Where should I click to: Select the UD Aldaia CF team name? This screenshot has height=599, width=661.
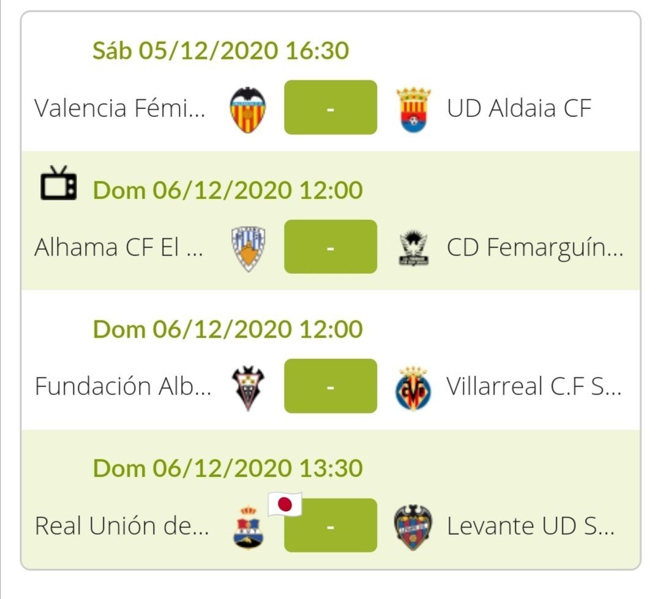(x=519, y=108)
